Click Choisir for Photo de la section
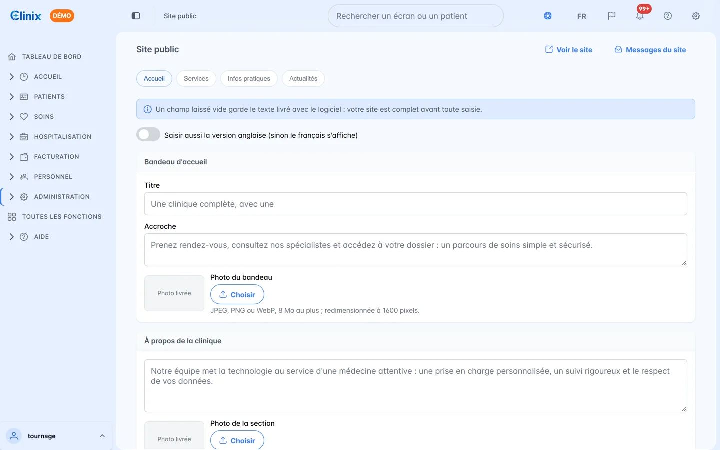The height and width of the screenshot is (450, 720). (237, 440)
